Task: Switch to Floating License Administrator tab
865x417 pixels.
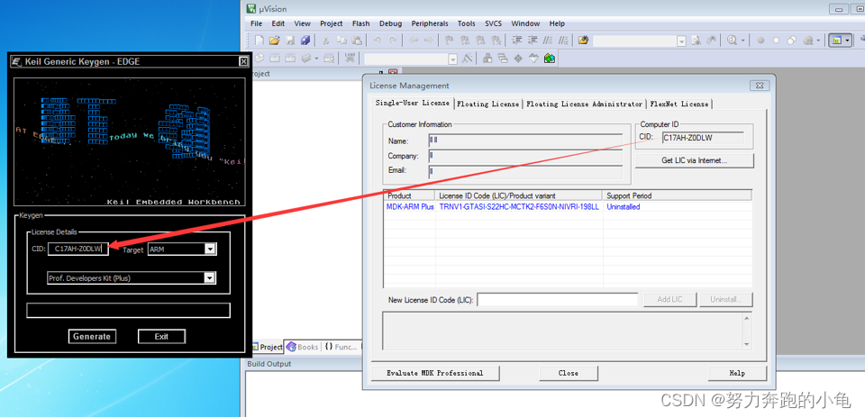Action: [584, 104]
